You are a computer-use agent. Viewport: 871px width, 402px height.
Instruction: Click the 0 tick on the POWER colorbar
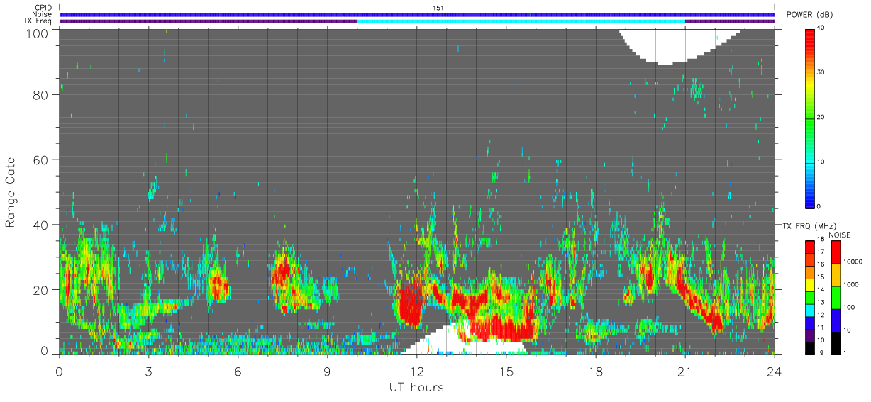pyautogui.click(x=819, y=206)
